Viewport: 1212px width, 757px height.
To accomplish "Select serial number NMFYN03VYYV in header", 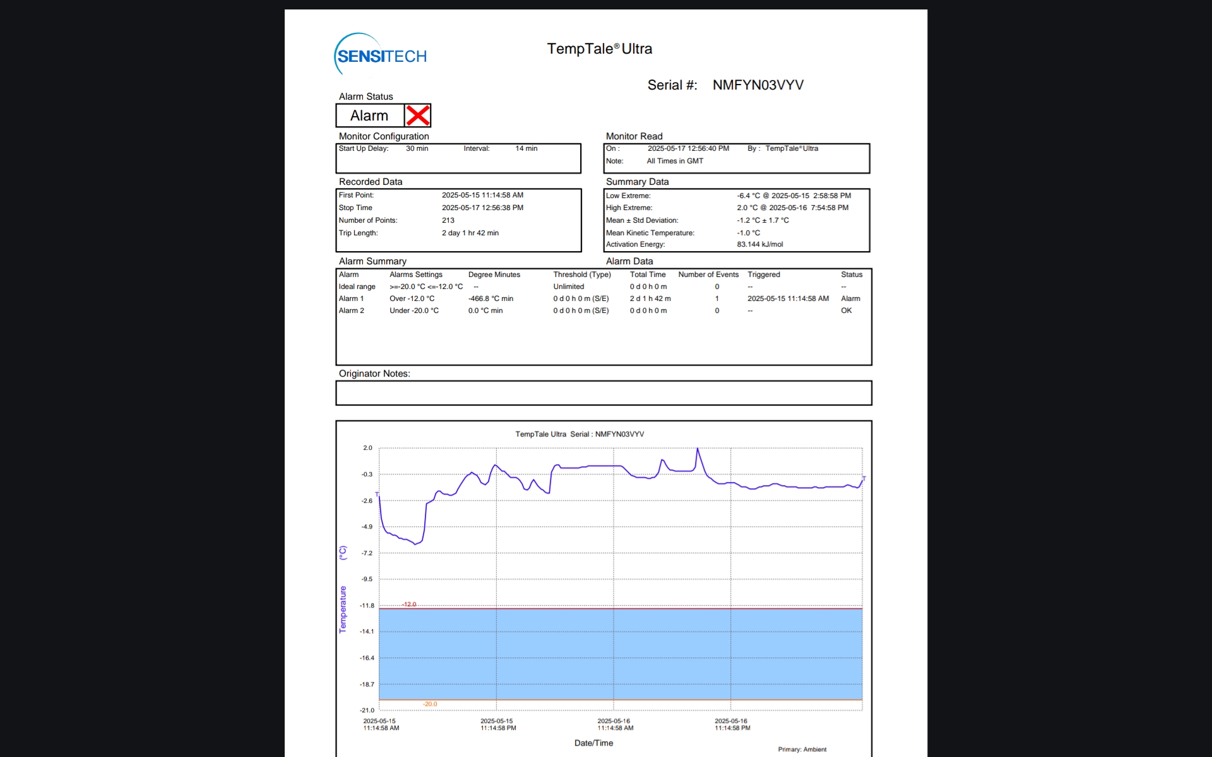I will click(757, 85).
